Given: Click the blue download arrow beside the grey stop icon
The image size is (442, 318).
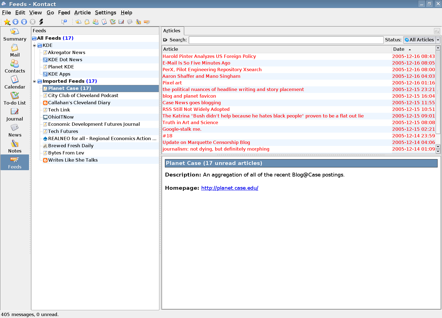Looking at the screenshot, I should (24, 22).
